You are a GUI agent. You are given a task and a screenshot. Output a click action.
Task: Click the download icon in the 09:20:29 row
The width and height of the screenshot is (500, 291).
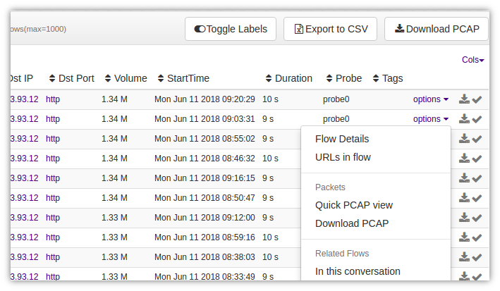pos(464,99)
